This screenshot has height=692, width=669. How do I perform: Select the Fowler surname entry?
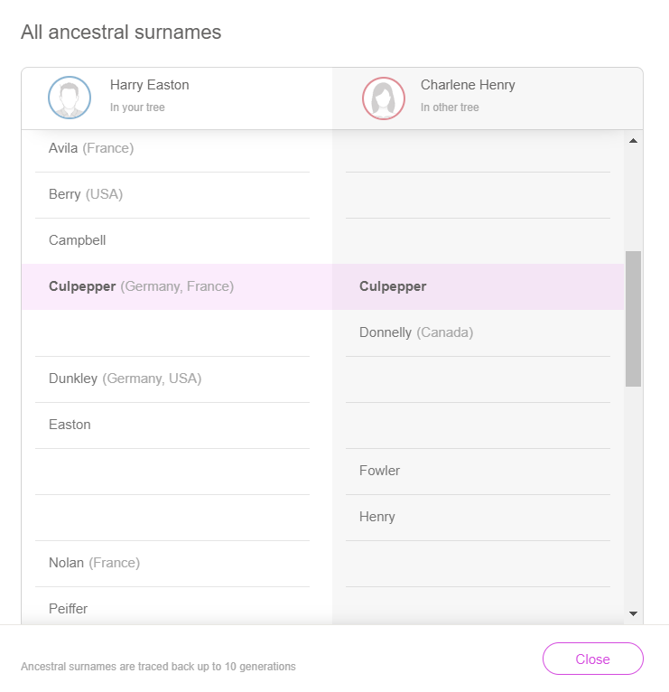pos(379,471)
